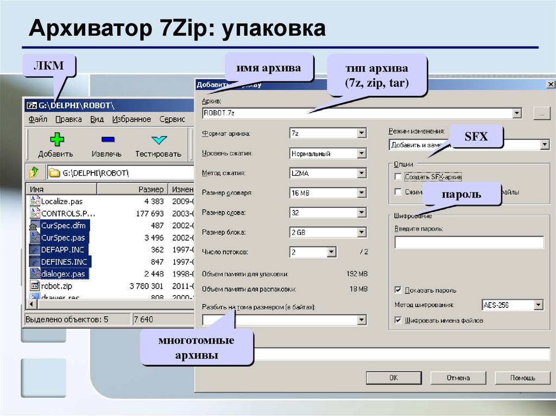Open the Размер слова dropdown
The height and width of the screenshot is (416, 556).
coord(361,213)
